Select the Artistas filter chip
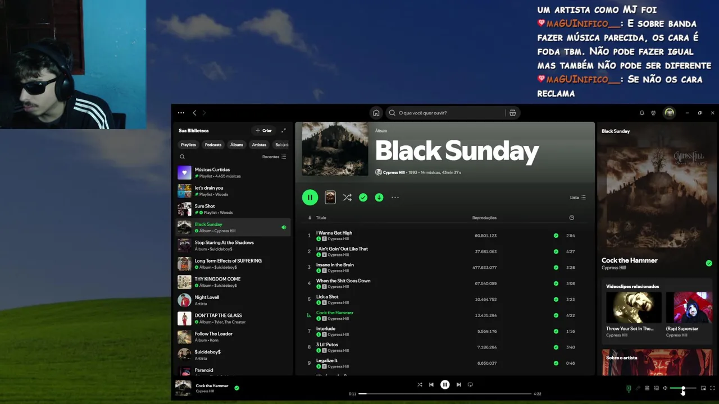 tap(259, 145)
